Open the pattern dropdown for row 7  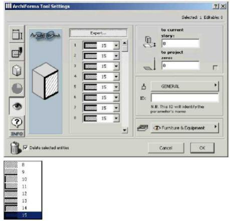(x=116, y=108)
